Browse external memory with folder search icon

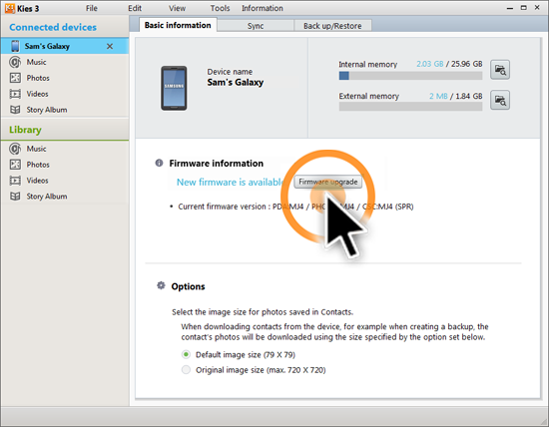(x=500, y=100)
